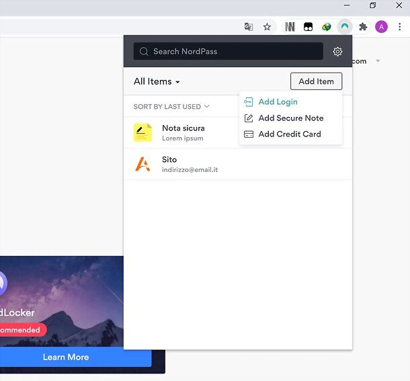410x381 pixels.
Task: Select the Lorem ipsum subtitle
Action: click(x=183, y=138)
